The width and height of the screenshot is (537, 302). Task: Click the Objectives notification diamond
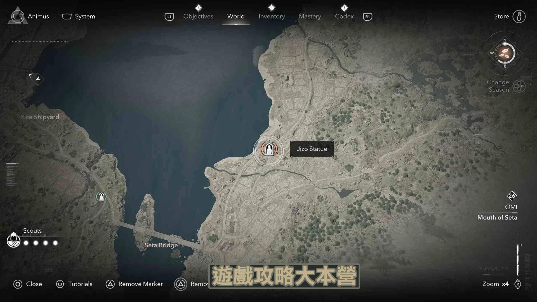pos(198,8)
